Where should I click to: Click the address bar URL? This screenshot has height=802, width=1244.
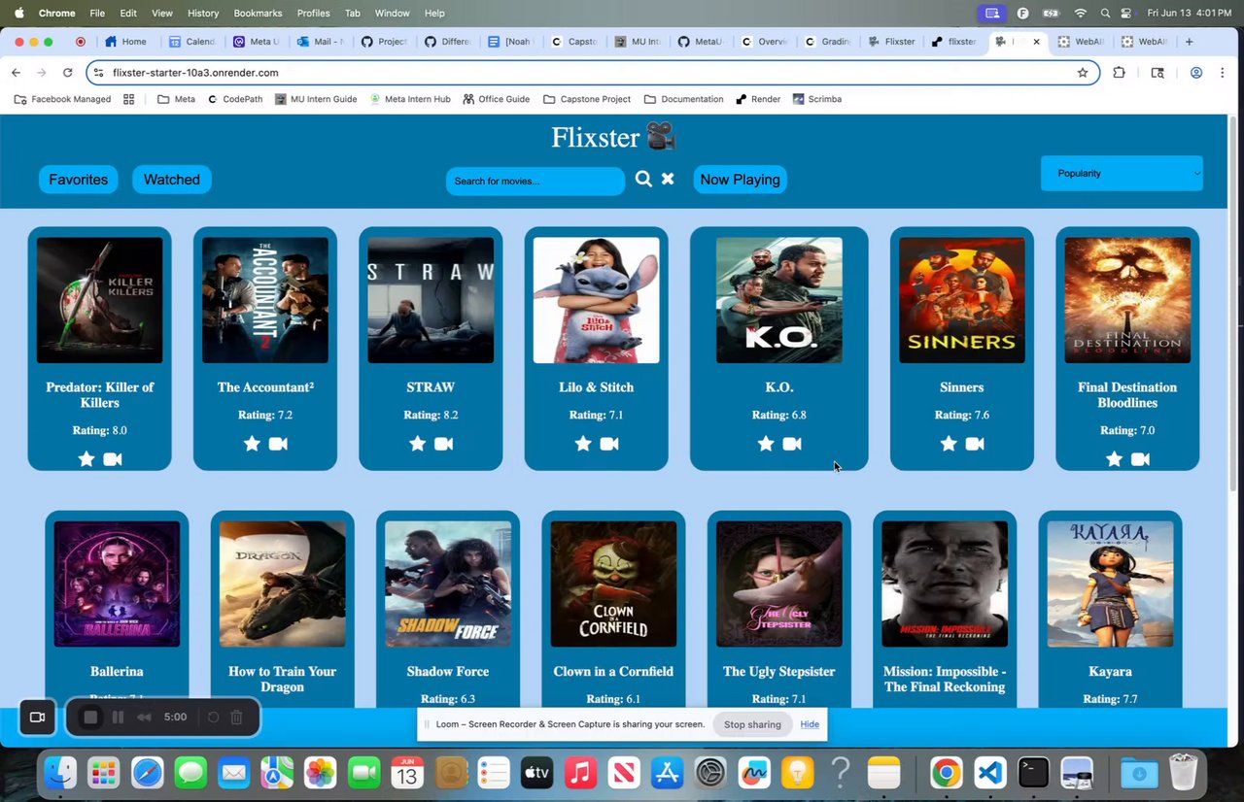click(x=195, y=73)
